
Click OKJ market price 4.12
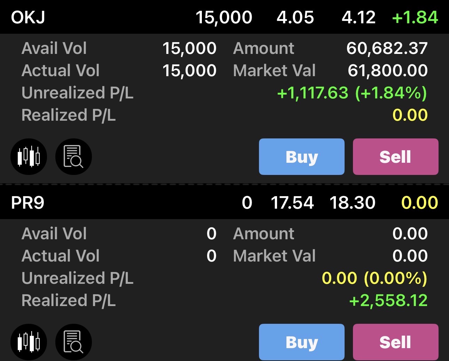click(359, 17)
